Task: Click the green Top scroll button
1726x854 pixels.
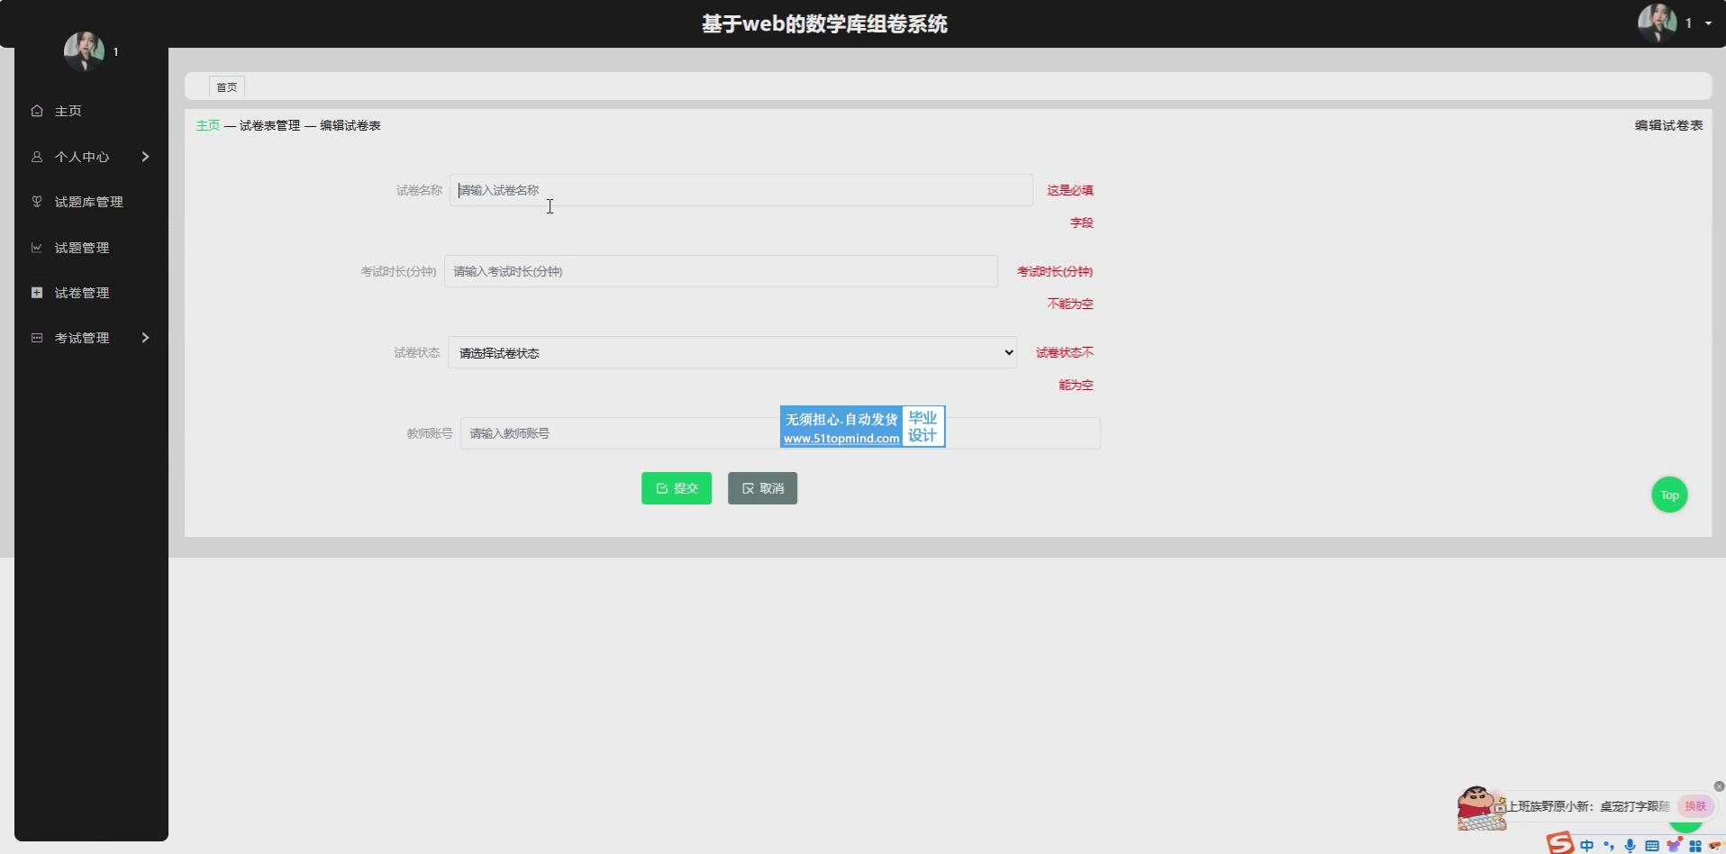Action: coord(1669,495)
